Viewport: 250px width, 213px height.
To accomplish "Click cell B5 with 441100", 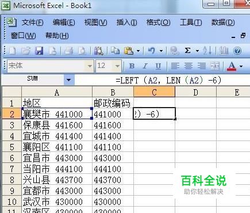I will [x=113, y=147].
